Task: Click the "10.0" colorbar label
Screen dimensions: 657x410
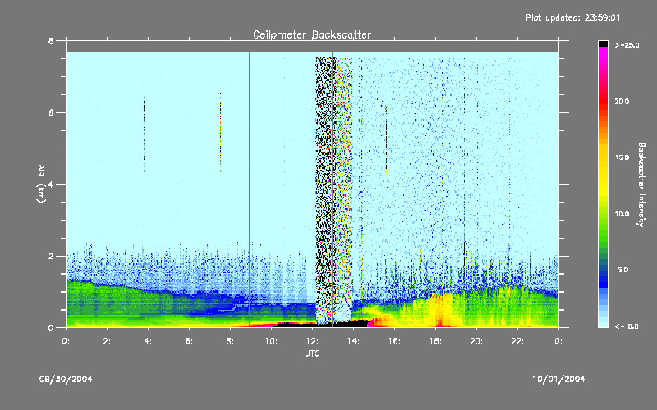Action: (622, 213)
